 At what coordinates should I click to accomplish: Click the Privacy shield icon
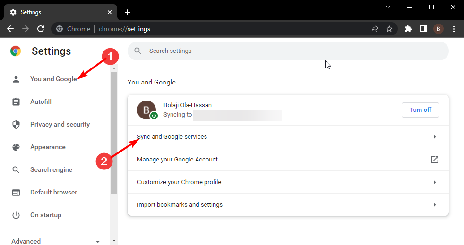coord(16,125)
